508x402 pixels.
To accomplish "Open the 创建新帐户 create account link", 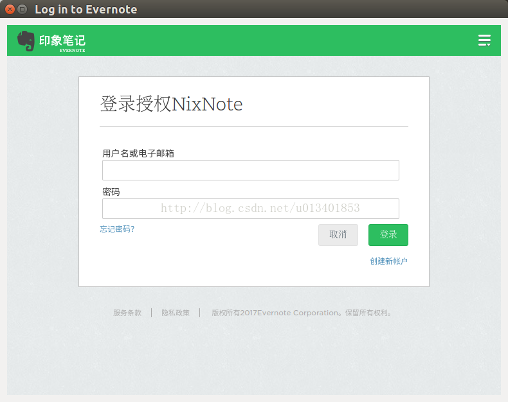I will 388,261.
